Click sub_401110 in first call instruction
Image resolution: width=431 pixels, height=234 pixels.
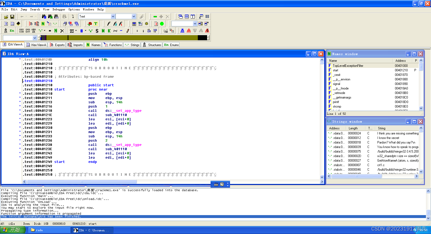[116, 115]
